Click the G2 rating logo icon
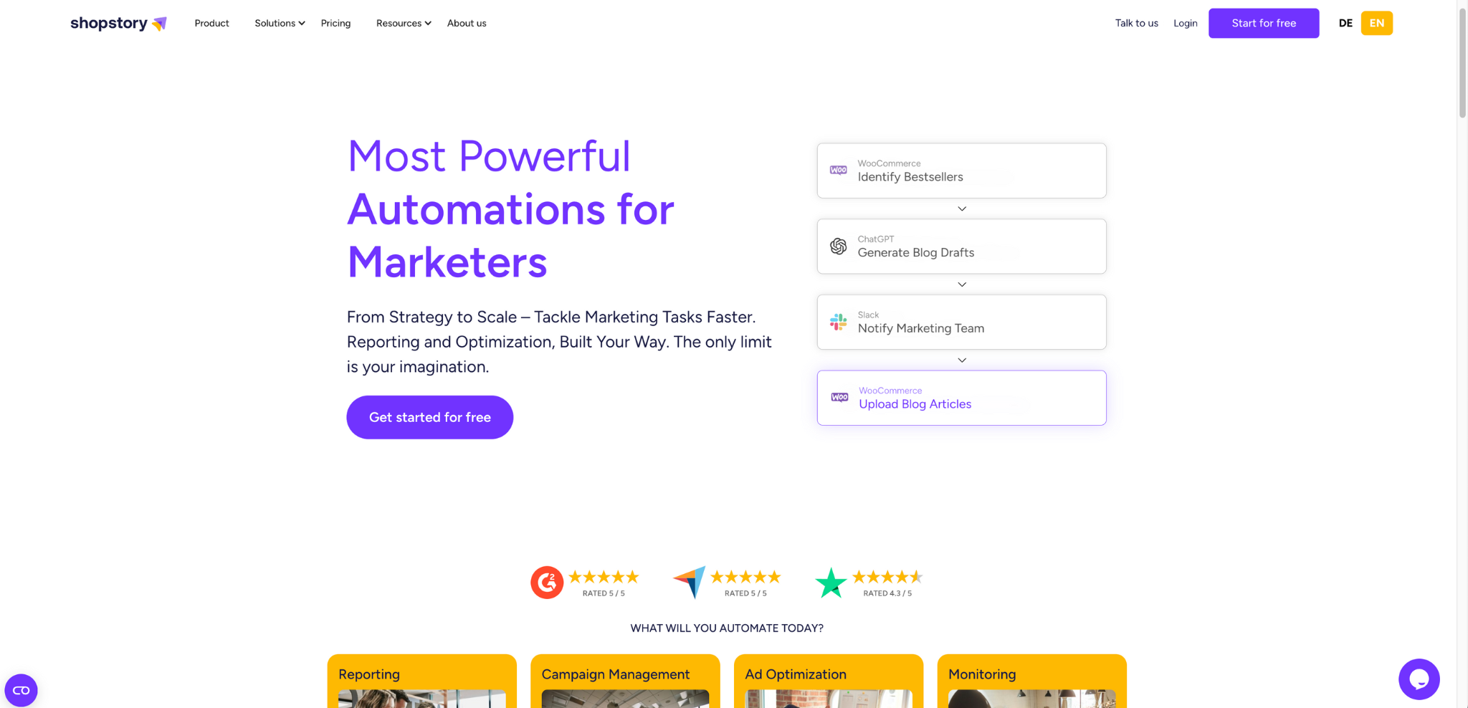 (x=547, y=583)
